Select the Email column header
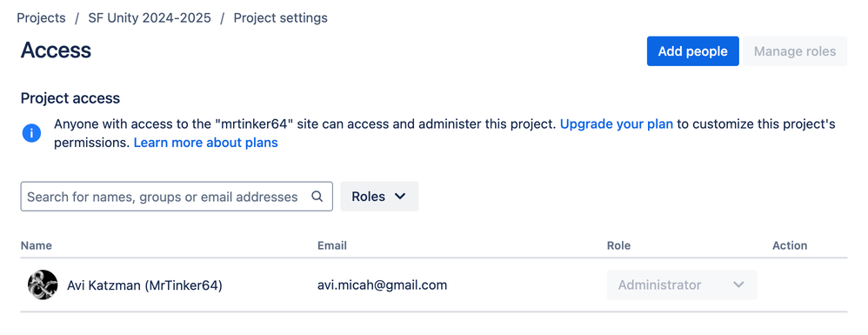The width and height of the screenshot is (868, 335). (x=332, y=245)
